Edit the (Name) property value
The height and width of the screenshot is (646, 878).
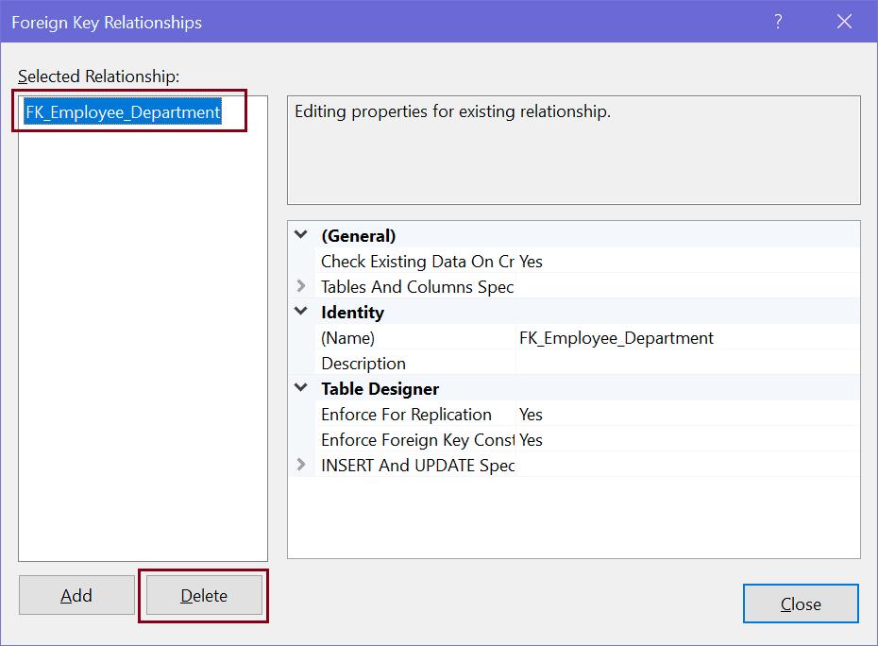[x=661, y=337]
